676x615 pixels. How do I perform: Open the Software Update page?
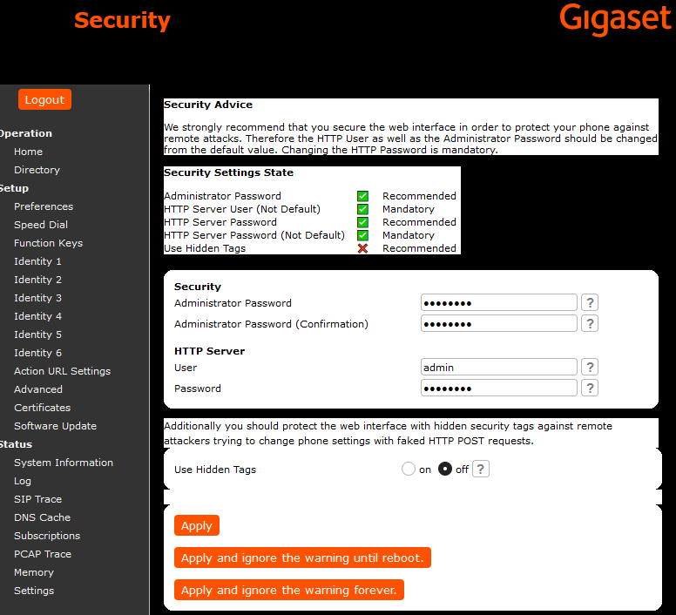[x=55, y=426]
